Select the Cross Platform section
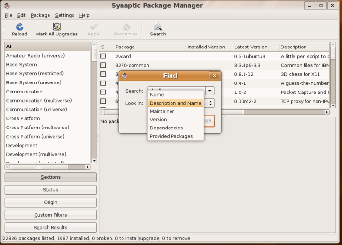The width and height of the screenshot is (342, 245). [x=48, y=118]
